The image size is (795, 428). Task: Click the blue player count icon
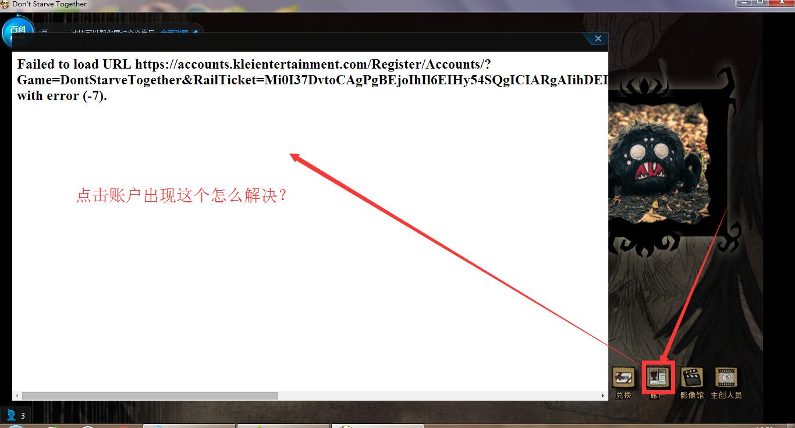(x=11, y=415)
